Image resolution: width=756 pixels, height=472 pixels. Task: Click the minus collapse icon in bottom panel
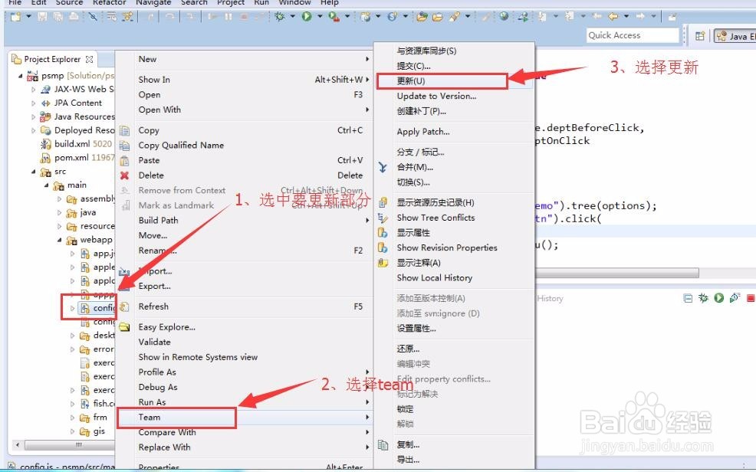coord(688,298)
